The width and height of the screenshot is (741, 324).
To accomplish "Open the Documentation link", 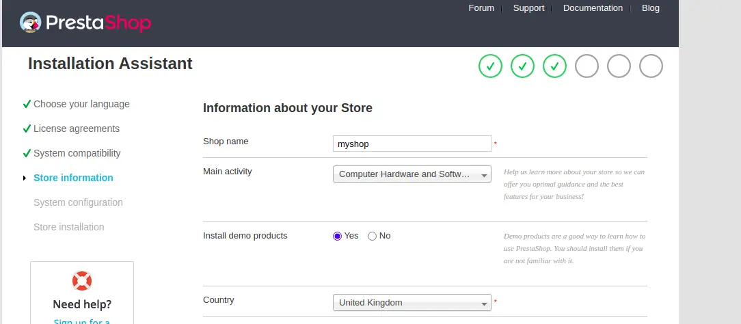I will click(x=593, y=8).
